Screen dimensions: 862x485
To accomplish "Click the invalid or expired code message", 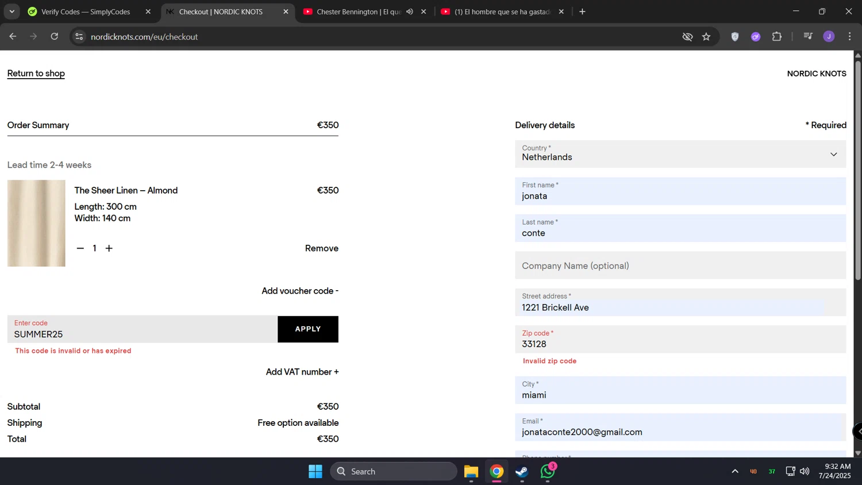I will pos(73,351).
